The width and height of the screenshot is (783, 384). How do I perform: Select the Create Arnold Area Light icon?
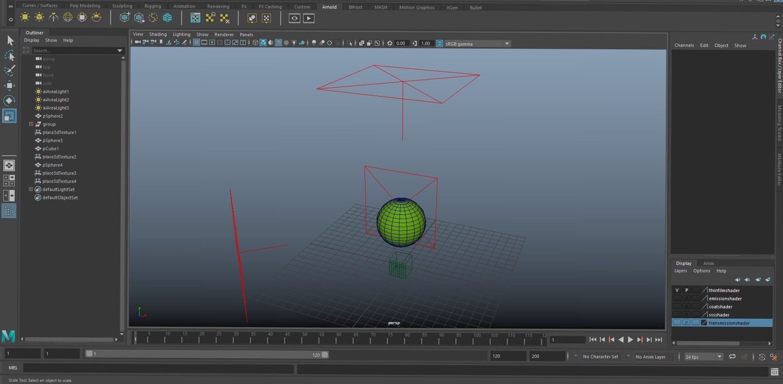coord(24,17)
